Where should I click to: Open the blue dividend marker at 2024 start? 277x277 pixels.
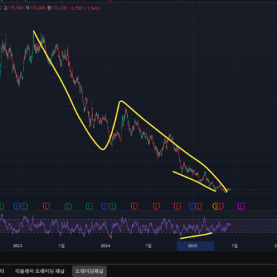105,205
